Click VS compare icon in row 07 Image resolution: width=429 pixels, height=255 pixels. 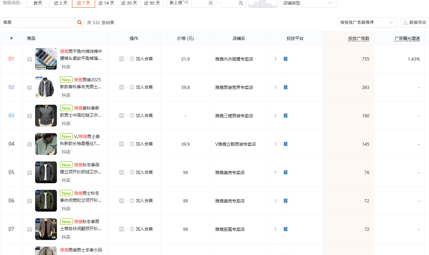(121, 229)
